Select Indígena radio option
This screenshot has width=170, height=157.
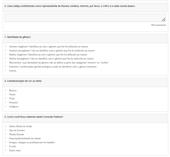click(x=5, y=106)
